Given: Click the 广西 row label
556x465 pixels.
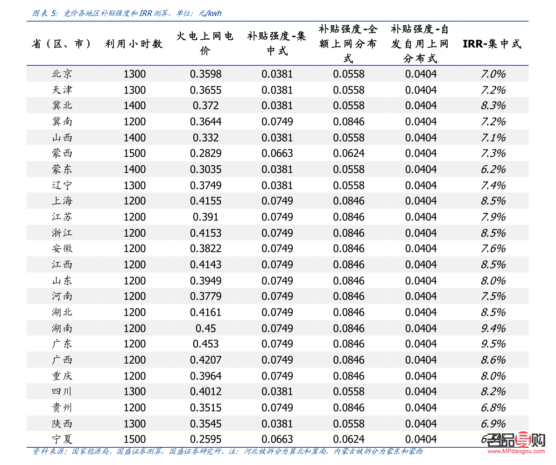Looking at the screenshot, I should (62, 359).
